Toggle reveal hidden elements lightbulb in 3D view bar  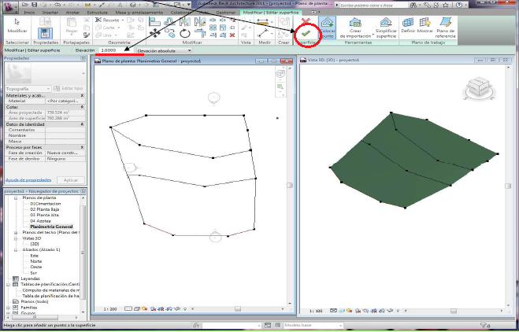pyautogui.click(x=399, y=311)
